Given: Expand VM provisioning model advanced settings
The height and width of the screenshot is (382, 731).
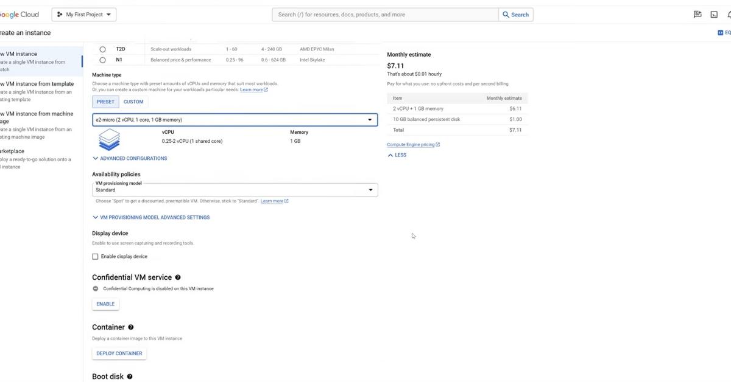Looking at the screenshot, I should (151, 218).
